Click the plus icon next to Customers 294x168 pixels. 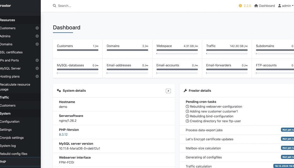(x=37, y=28)
